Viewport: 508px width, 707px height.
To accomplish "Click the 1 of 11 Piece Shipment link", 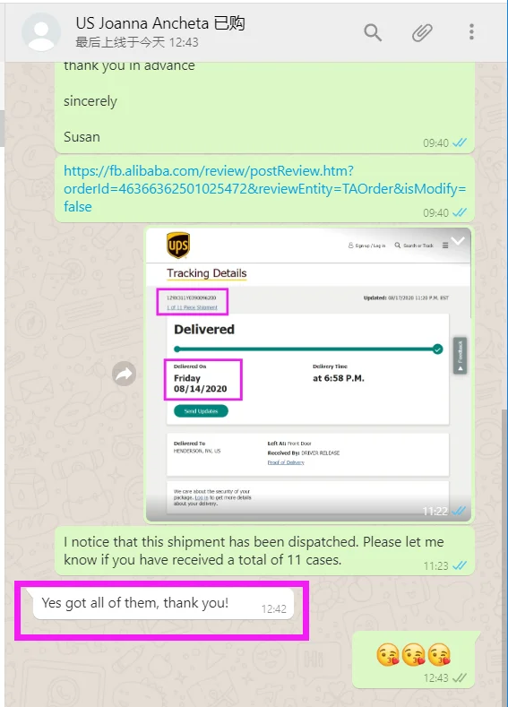I will click(x=192, y=307).
